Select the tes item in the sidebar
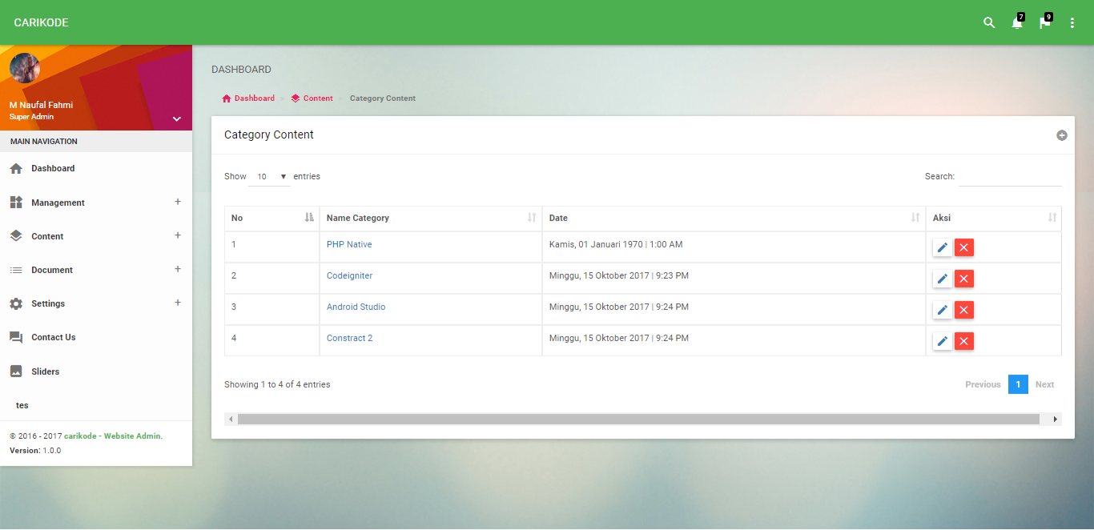The image size is (1094, 530). [22, 405]
